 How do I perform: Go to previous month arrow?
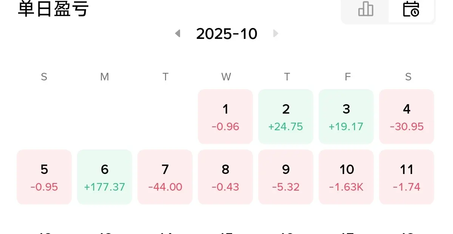(x=177, y=34)
